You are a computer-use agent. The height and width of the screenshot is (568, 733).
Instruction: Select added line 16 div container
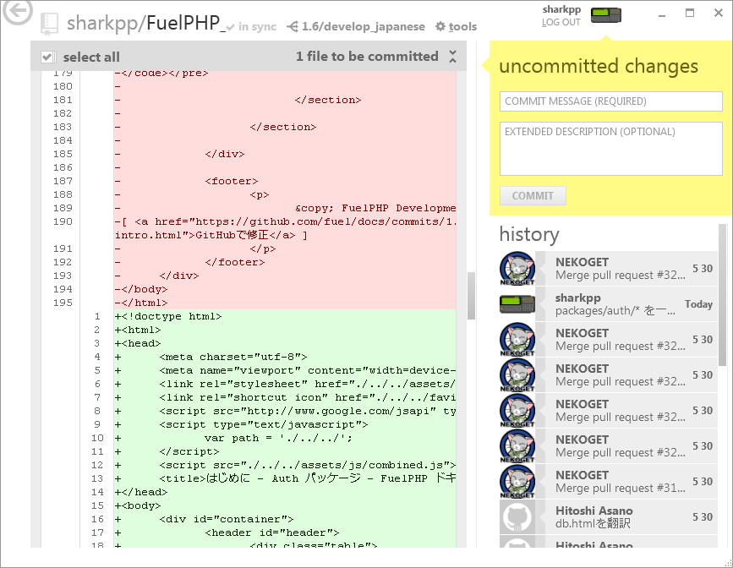285,519
